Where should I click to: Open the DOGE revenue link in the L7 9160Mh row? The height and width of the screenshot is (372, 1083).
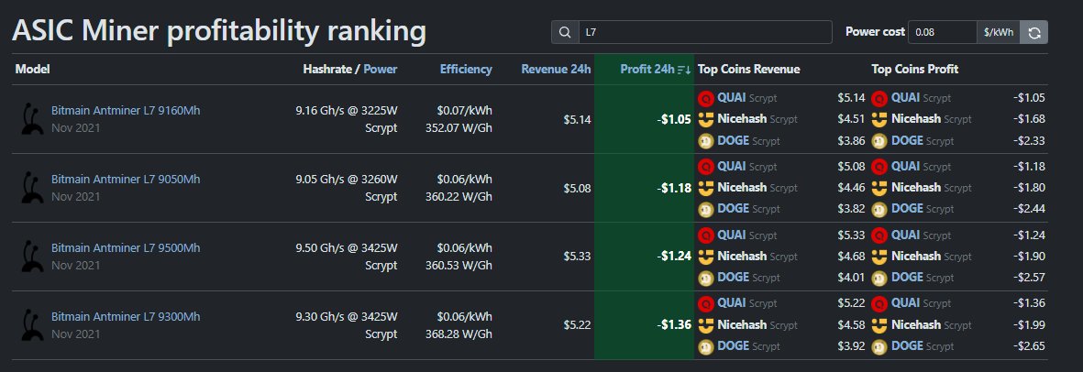(x=733, y=141)
